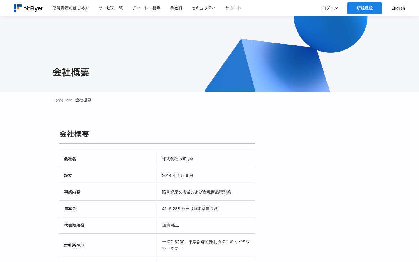Click the 事業内容 row label
The height and width of the screenshot is (262, 419).
pyautogui.click(x=72, y=192)
